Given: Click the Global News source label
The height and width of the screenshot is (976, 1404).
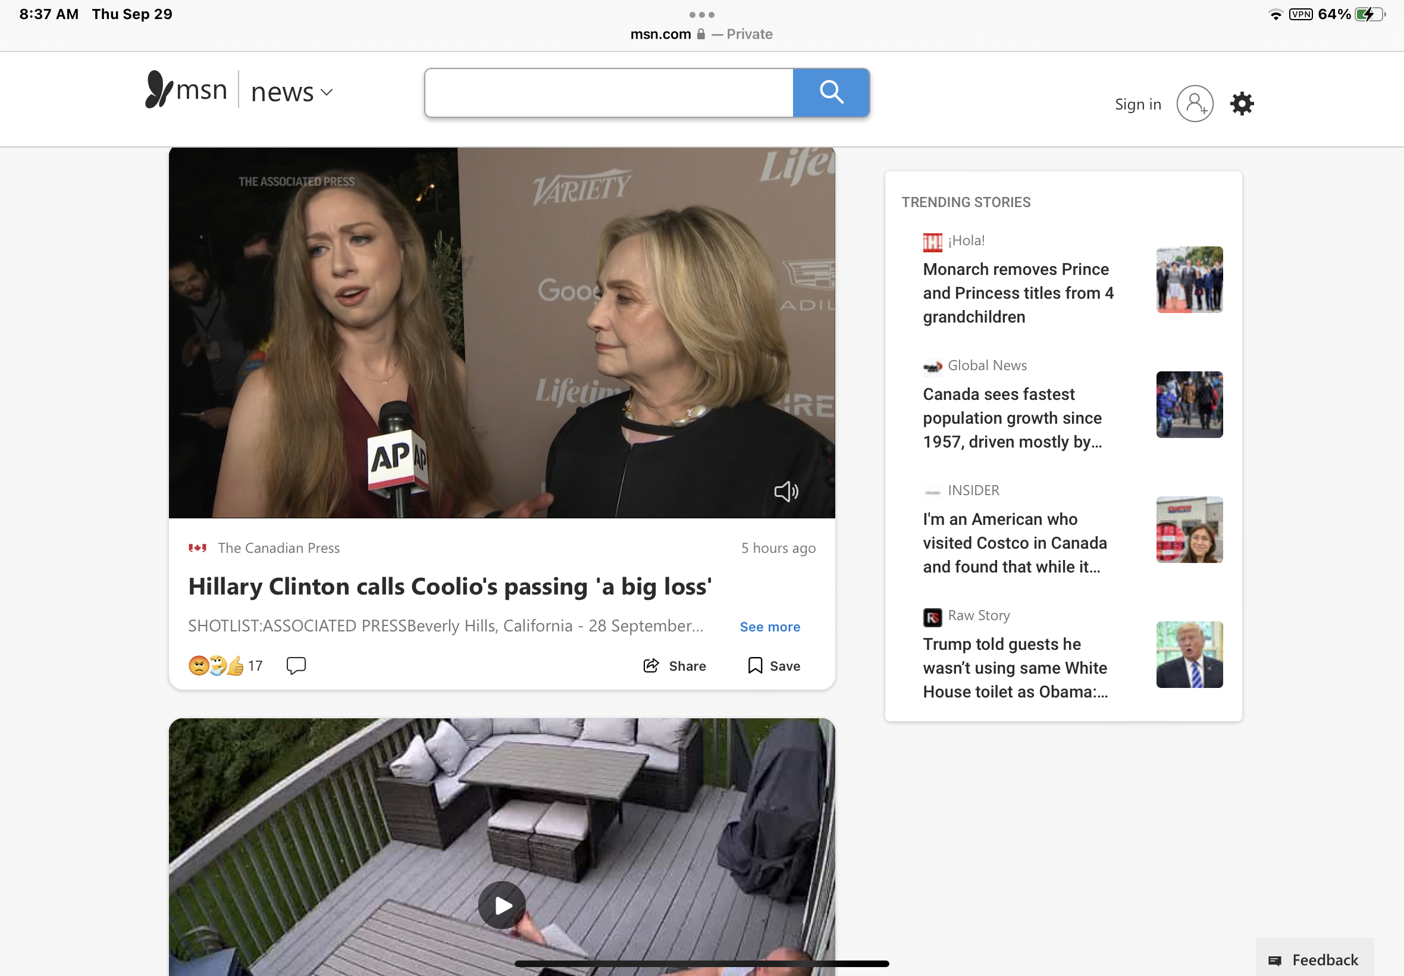Looking at the screenshot, I should point(987,365).
